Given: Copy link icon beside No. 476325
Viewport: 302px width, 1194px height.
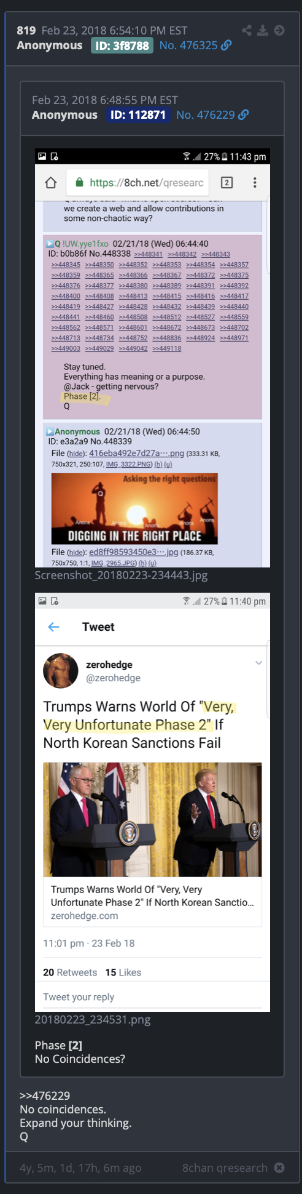Looking at the screenshot, I should pos(226,45).
